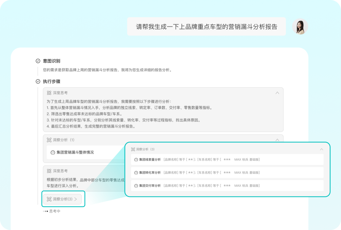The width and height of the screenshot is (341, 230).
Task: Collapse the 深度思考 panel with its chevron
Action: [277, 92]
